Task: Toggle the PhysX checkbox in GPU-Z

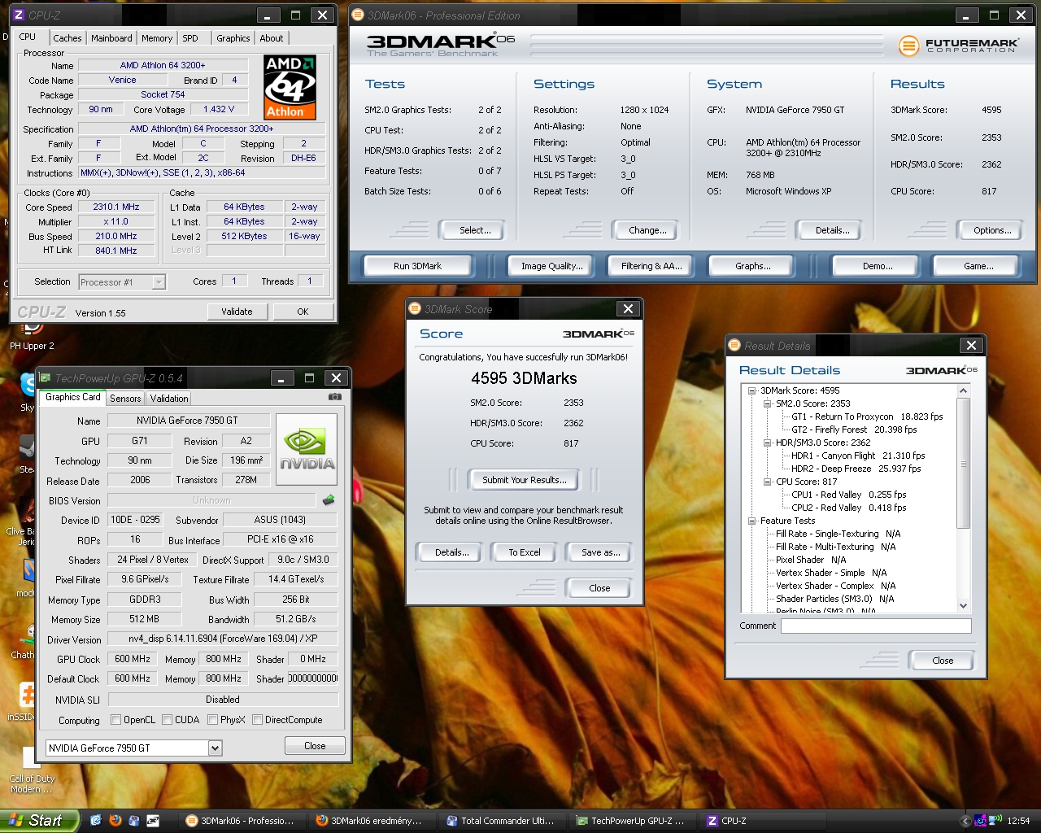Action: 212,720
